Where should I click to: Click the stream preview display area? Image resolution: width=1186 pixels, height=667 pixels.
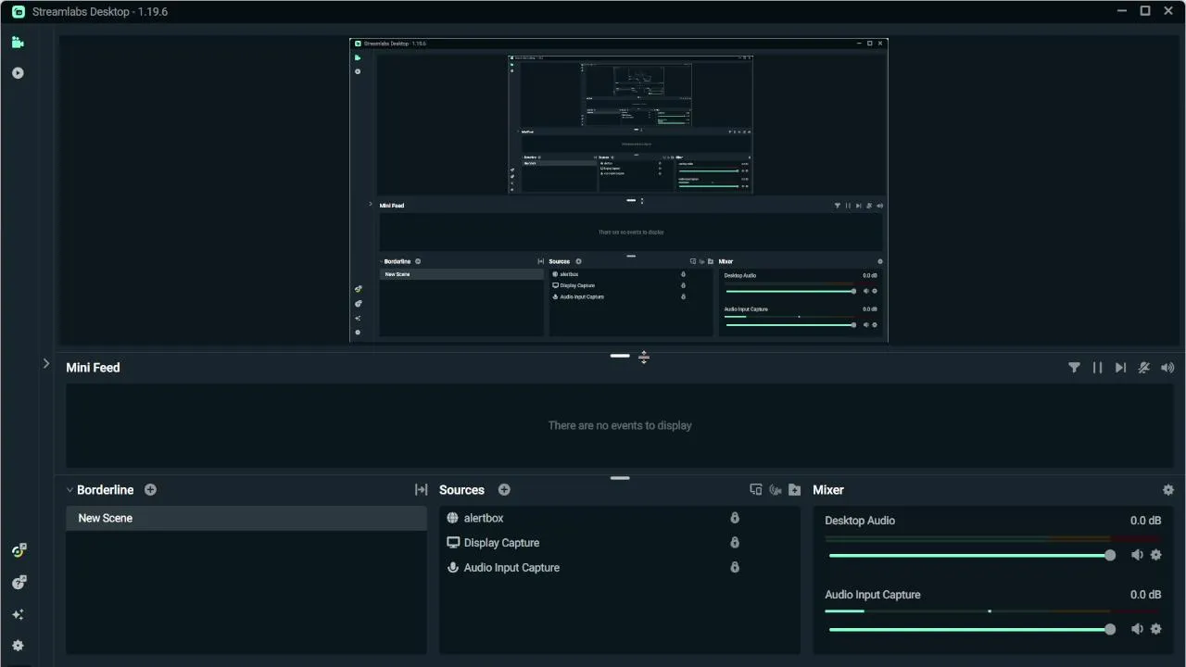619,190
